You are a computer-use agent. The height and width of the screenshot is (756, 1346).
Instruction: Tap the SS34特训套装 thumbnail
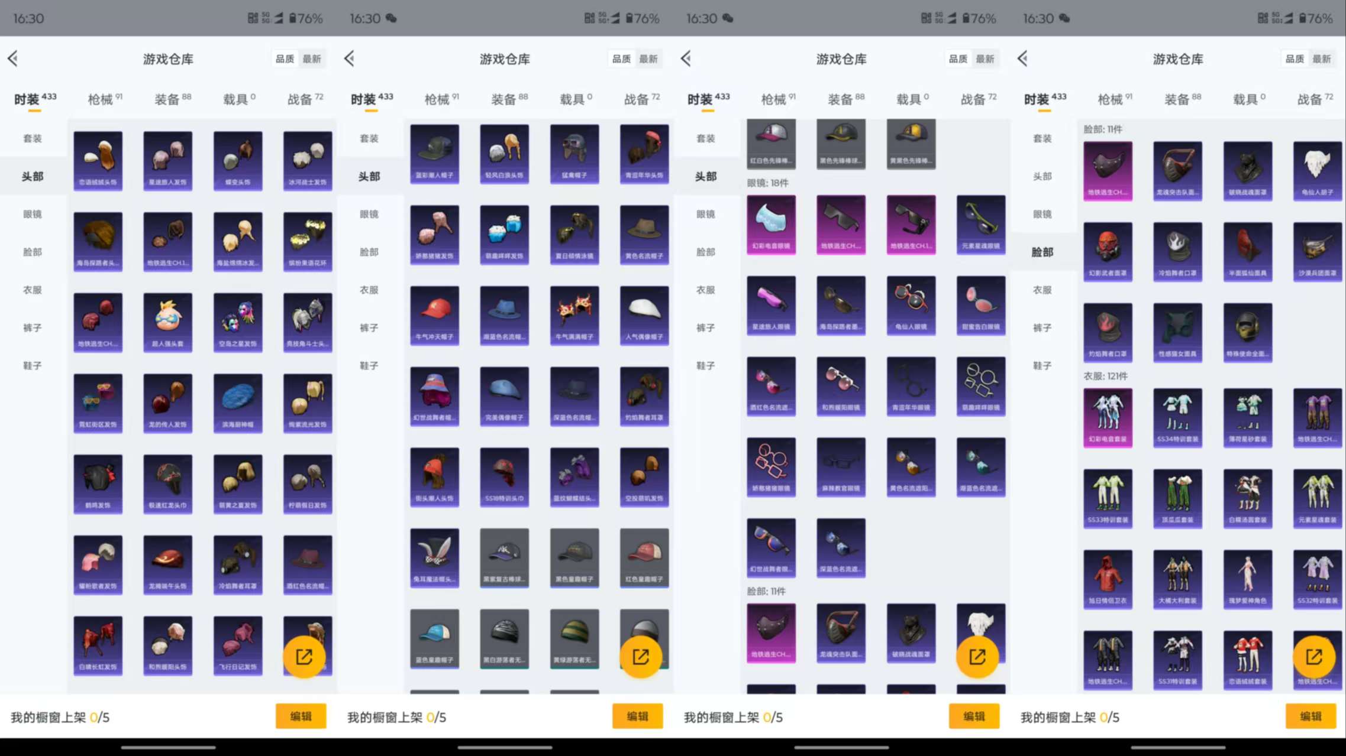click(1177, 418)
